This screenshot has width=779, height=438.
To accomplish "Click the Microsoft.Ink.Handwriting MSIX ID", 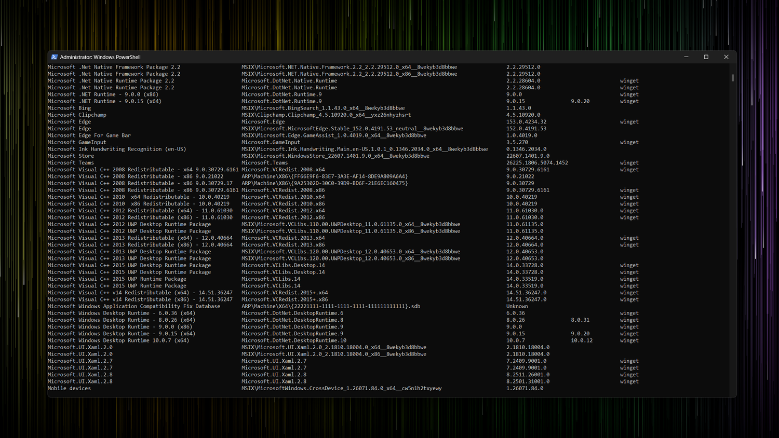I will pos(365,149).
